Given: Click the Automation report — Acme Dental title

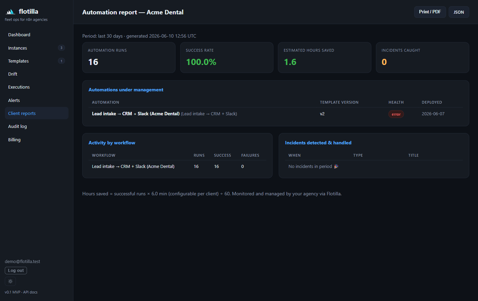Looking at the screenshot, I should pyautogui.click(x=133, y=12).
